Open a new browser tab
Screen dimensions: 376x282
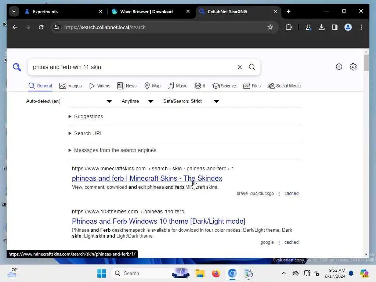pyautogui.click(x=289, y=11)
